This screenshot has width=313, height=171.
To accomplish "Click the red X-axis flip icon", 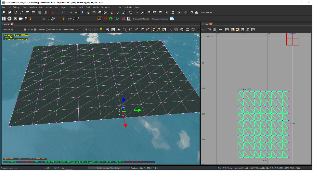I will [52, 12].
